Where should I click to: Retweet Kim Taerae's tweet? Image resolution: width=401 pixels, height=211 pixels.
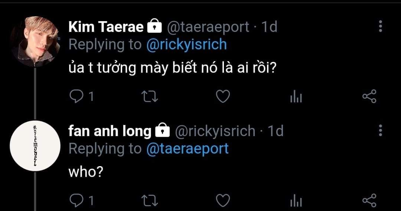click(x=150, y=96)
